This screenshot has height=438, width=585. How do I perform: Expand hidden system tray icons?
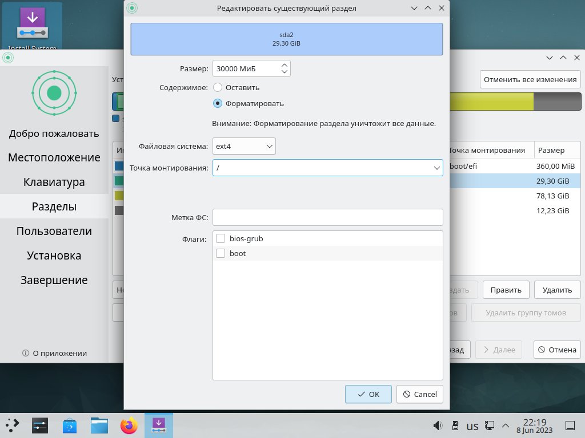point(506,425)
